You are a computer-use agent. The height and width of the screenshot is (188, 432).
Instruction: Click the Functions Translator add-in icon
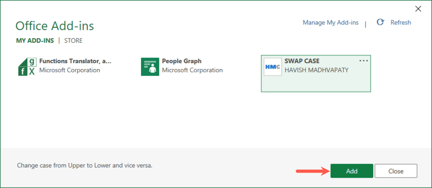[x=26, y=67]
